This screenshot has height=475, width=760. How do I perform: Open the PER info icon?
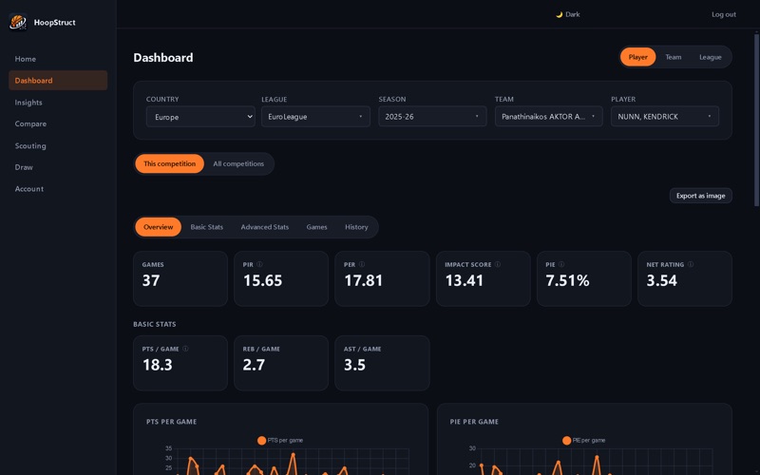362,264
